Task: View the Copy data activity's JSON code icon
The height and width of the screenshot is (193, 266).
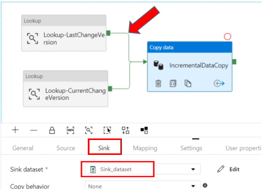Action: 173,83
